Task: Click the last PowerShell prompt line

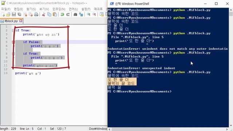Action: pyautogui.click(x=139, y=91)
